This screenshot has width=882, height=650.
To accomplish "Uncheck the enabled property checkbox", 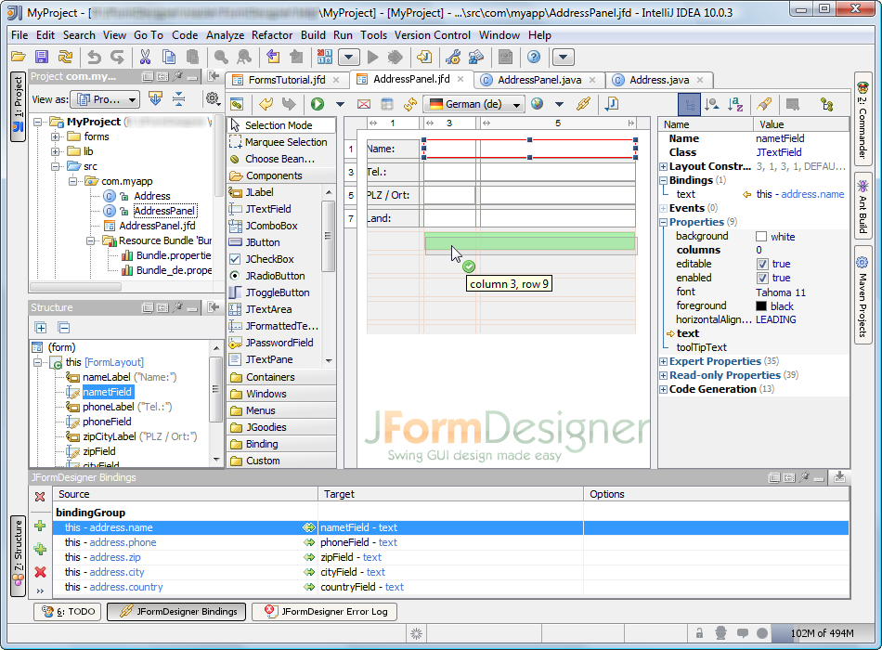I will [761, 278].
